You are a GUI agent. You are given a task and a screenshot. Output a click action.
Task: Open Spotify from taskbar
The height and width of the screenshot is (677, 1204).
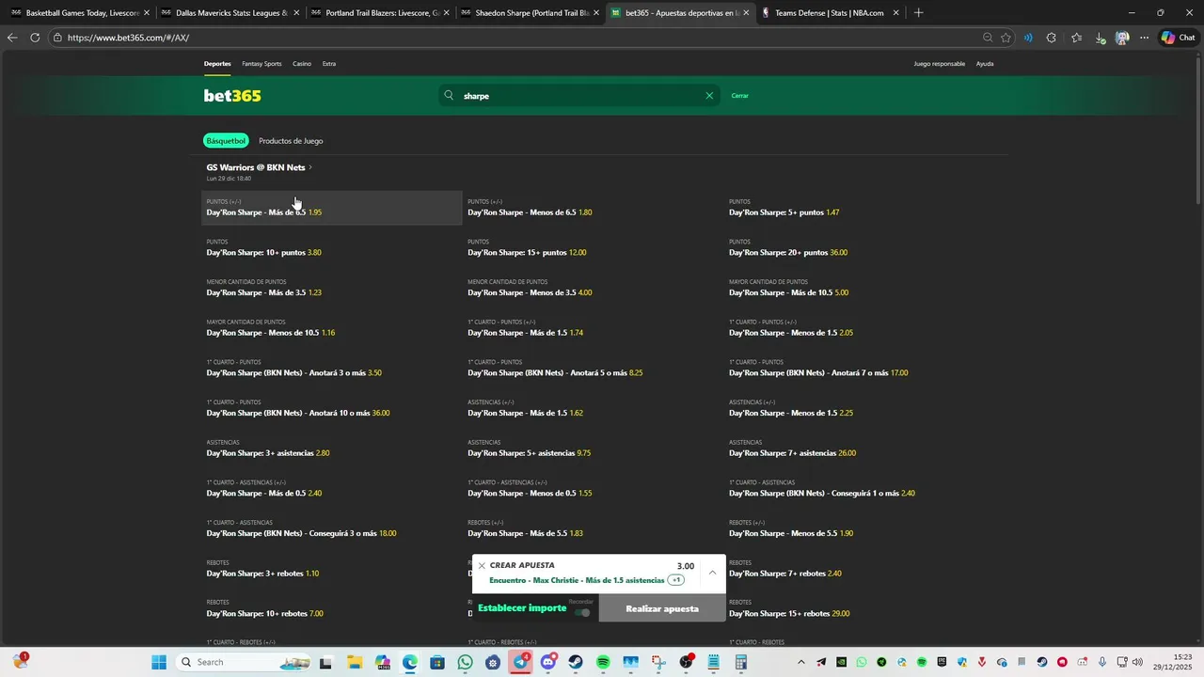click(603, 662)
